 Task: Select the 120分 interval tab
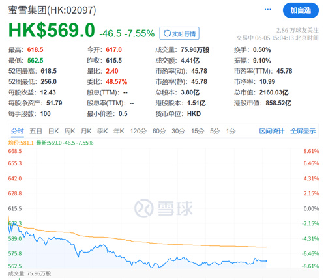coord(138,131)
